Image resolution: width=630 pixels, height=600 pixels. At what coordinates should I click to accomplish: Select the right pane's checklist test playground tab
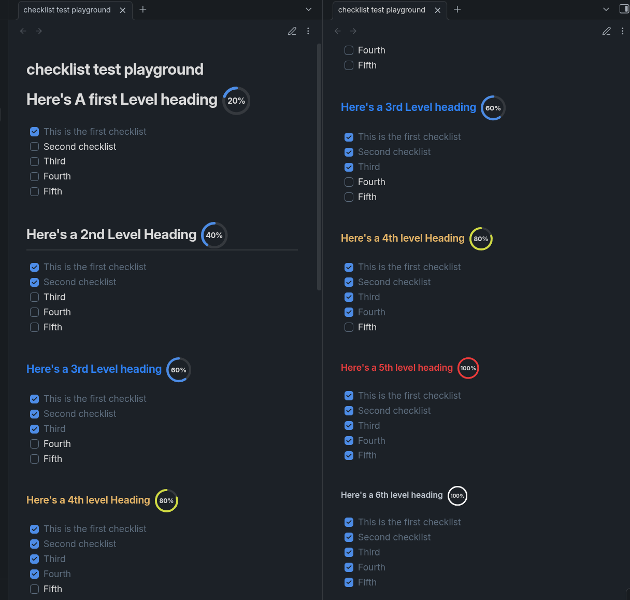389,10
